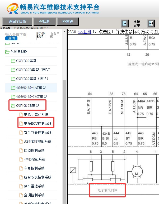Open 安全气囊控制系统 diagram

(38, 132)
